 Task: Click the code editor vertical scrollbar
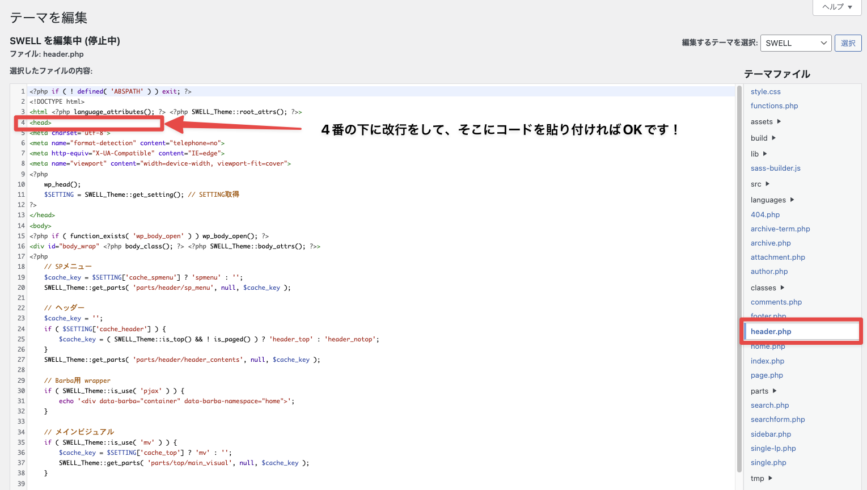(x=739, y=278)
